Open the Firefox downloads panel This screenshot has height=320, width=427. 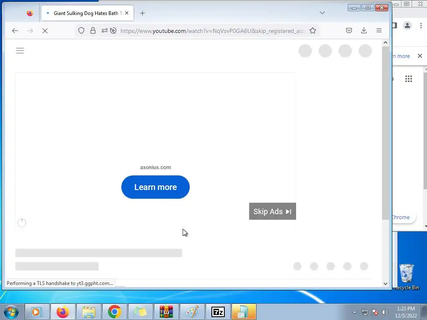pos(364,30)
